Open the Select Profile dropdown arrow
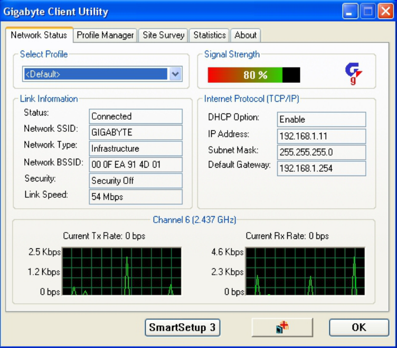 click(175, 74)
